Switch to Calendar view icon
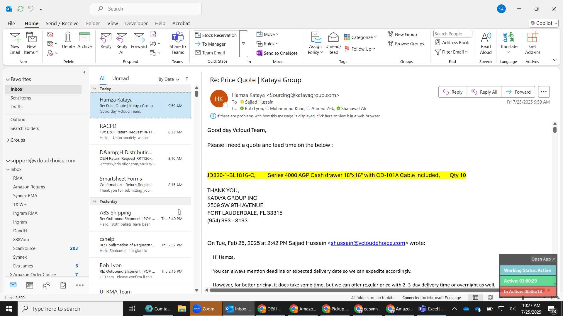 click(x=30, y=285)
